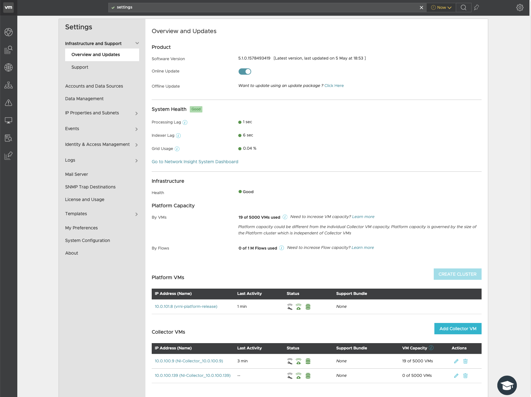Collapse the Infrastructure and Support section
This screenshot has height=397, width=531.
[x=137, y=43]
